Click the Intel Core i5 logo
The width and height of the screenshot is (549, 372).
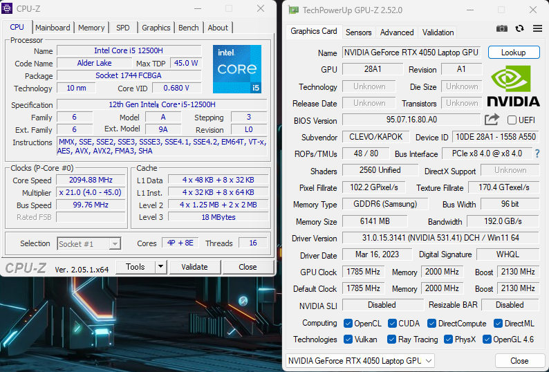pos(237,69)
